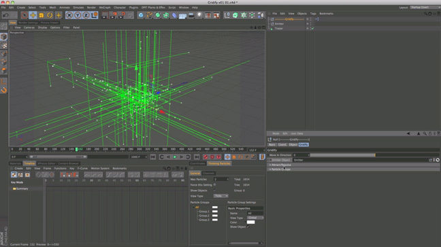Image resolution: width=441 pixels, height=247 pixels.
Task: Toggle the Tracer enable checkmark
Action: coord(313,29)
